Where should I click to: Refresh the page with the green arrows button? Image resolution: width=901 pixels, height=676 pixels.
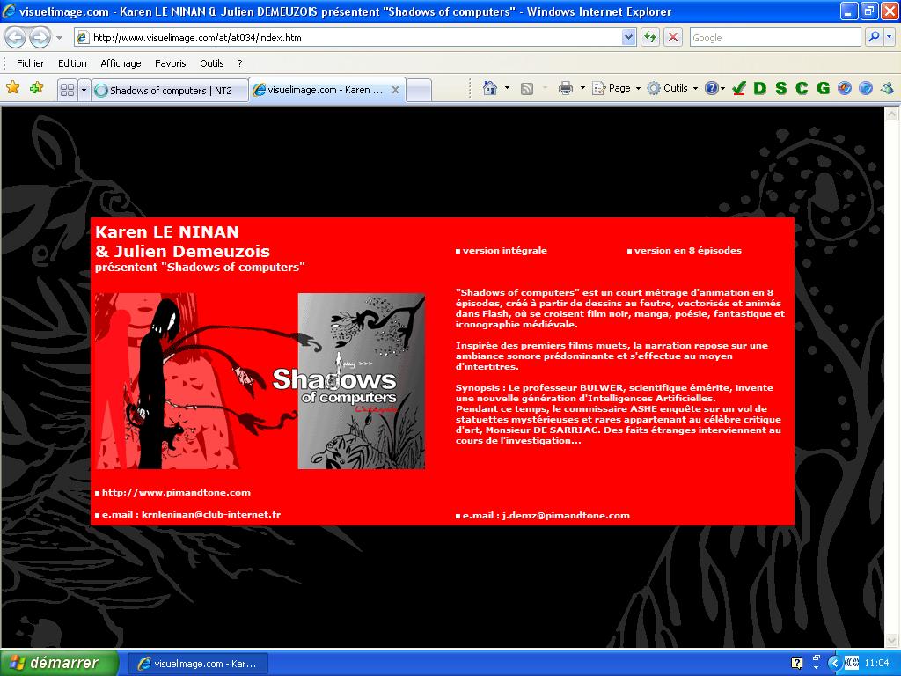(650, 38)
